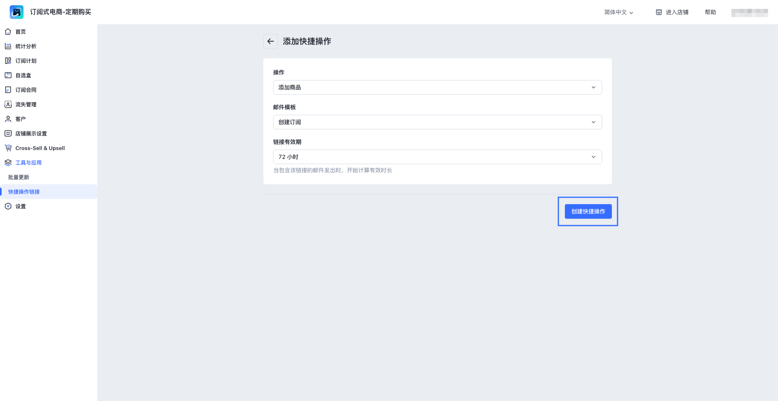Open the 邮件模板 dropdown showing 创建订阅
Viewport: 778px width, 401px height.
coord(438,122)
